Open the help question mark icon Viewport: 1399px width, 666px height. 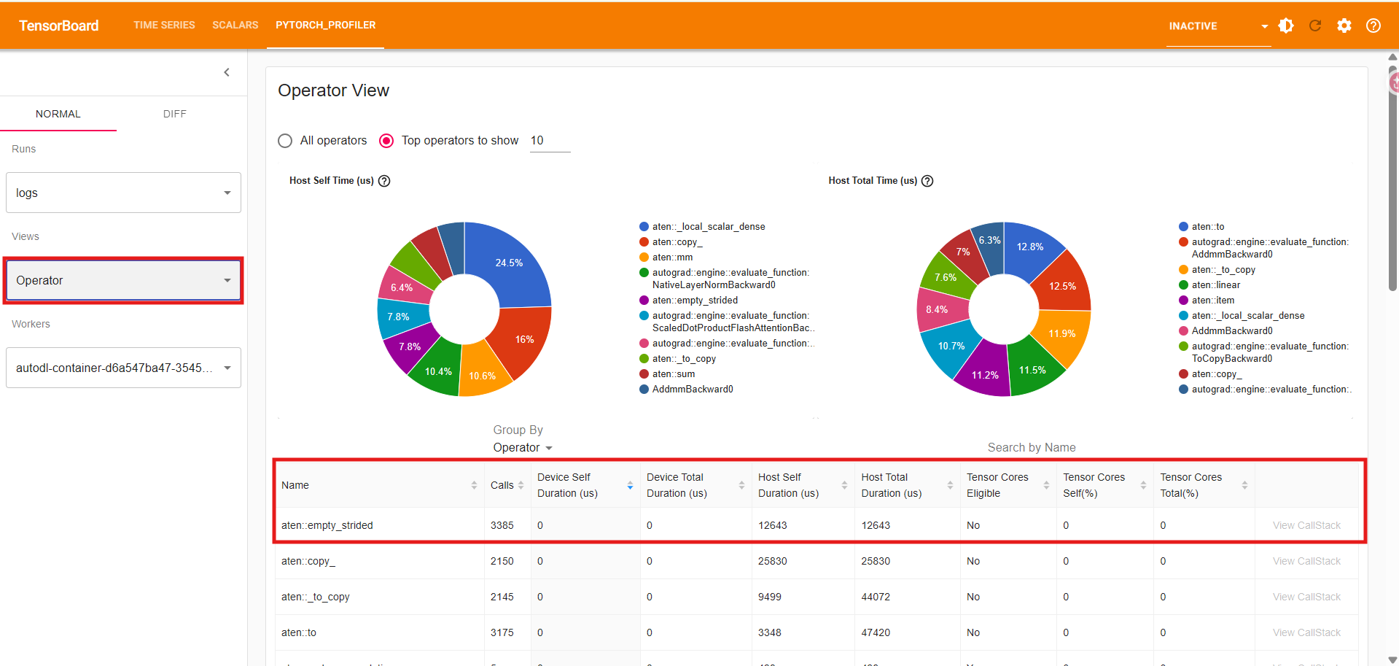(1373, 26)
